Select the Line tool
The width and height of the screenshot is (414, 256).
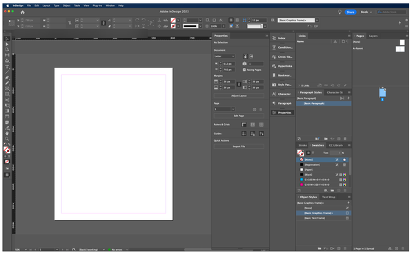[x=7, y=72]
